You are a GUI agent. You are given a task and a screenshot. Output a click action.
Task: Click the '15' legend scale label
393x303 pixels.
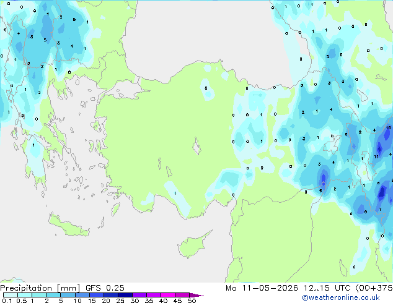point(92,301)
